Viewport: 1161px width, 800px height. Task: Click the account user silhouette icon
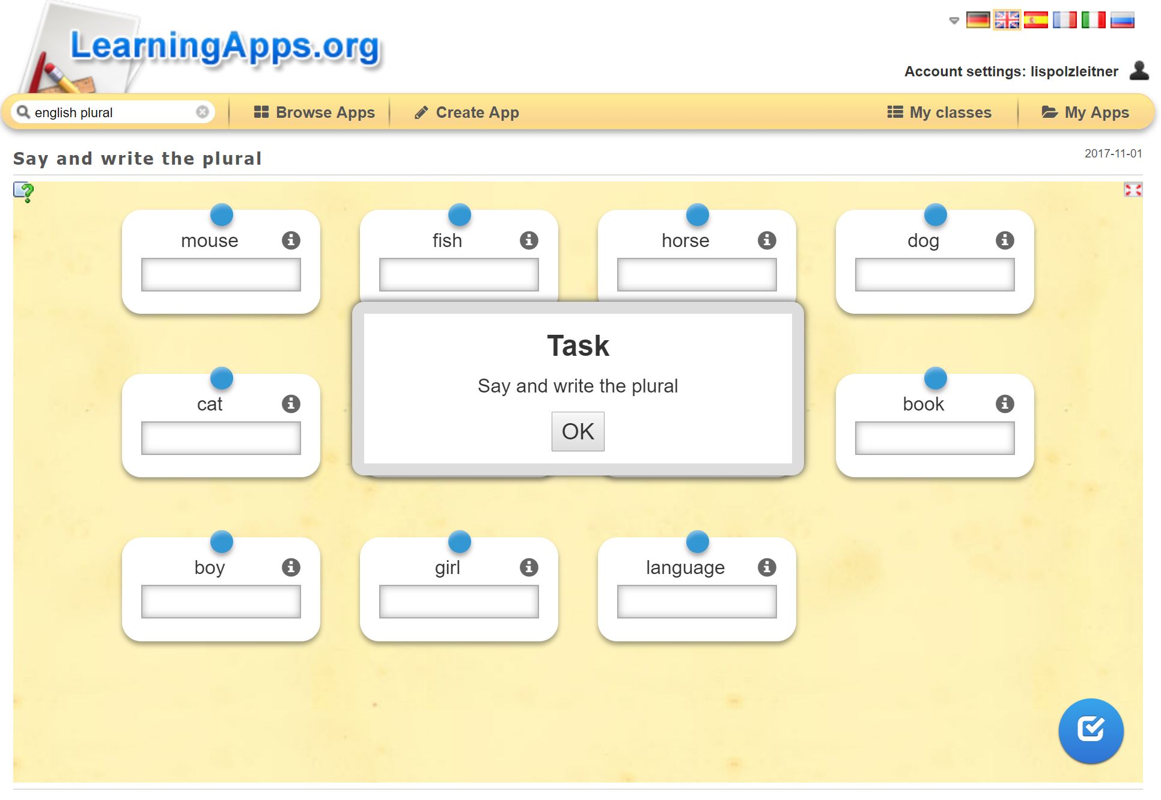(1139, 71)
